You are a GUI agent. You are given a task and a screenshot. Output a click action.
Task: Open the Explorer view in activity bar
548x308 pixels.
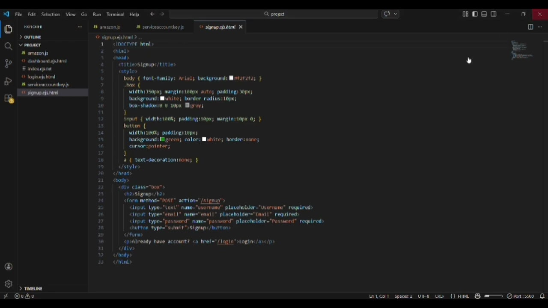[8, 29]
